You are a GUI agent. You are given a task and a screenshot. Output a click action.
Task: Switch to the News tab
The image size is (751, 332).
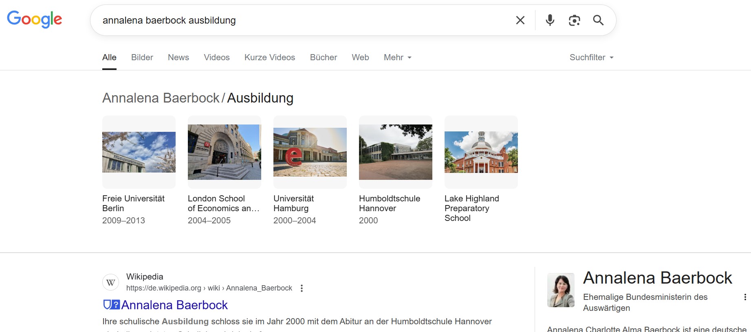point(178,57)
